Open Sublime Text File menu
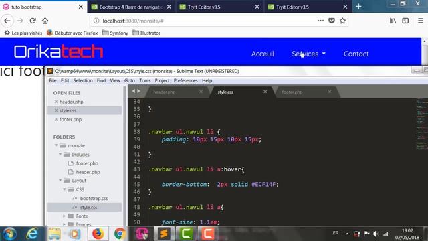The width and height of the screenshot is (428, 241). [x=53, y=80]
